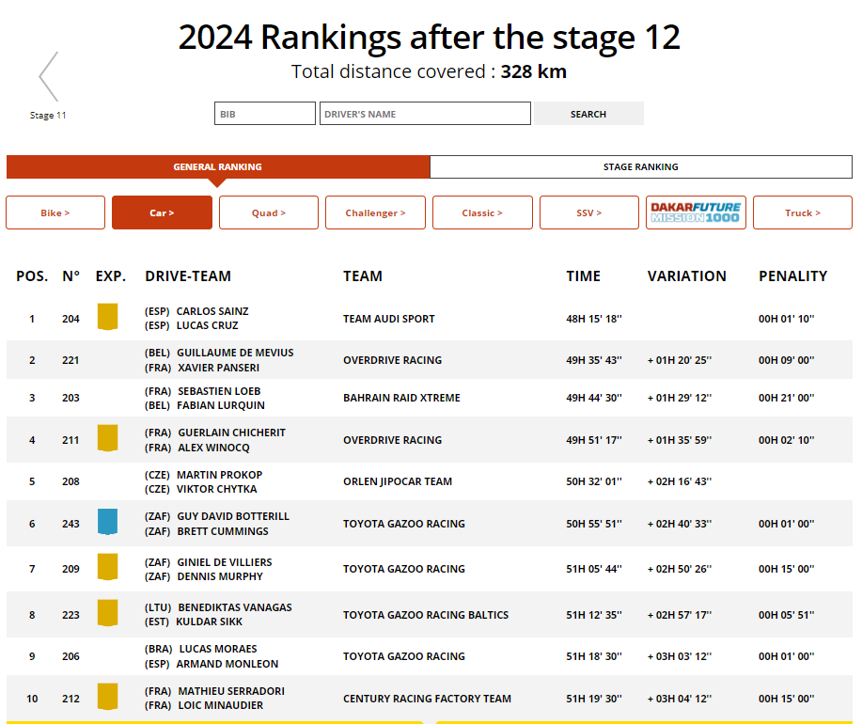Select the Quad category
862x724 pixels.
click(x=269, y=212)
